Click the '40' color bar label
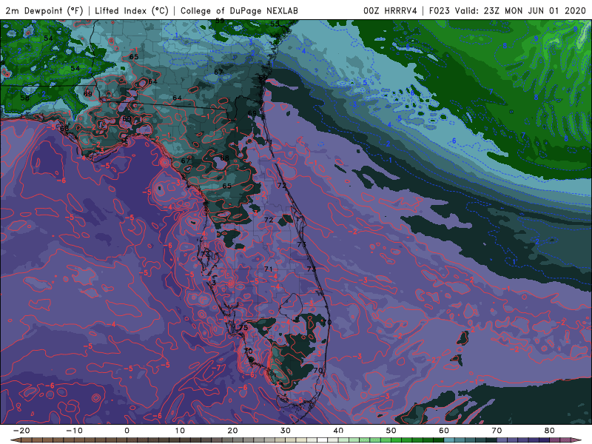Viewport: 592px width, 444px height. click(x=338, y=431)
